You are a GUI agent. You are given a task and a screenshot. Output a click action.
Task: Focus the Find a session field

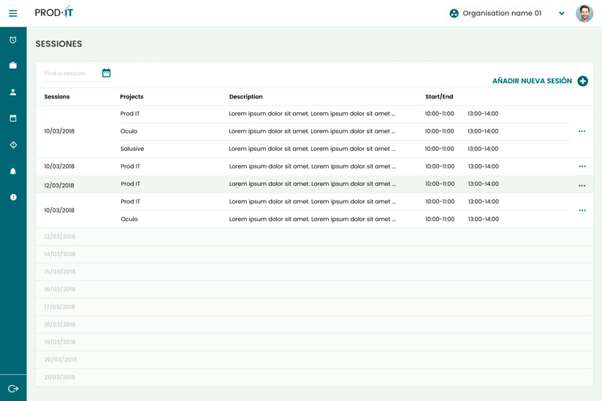coord(68,74)
